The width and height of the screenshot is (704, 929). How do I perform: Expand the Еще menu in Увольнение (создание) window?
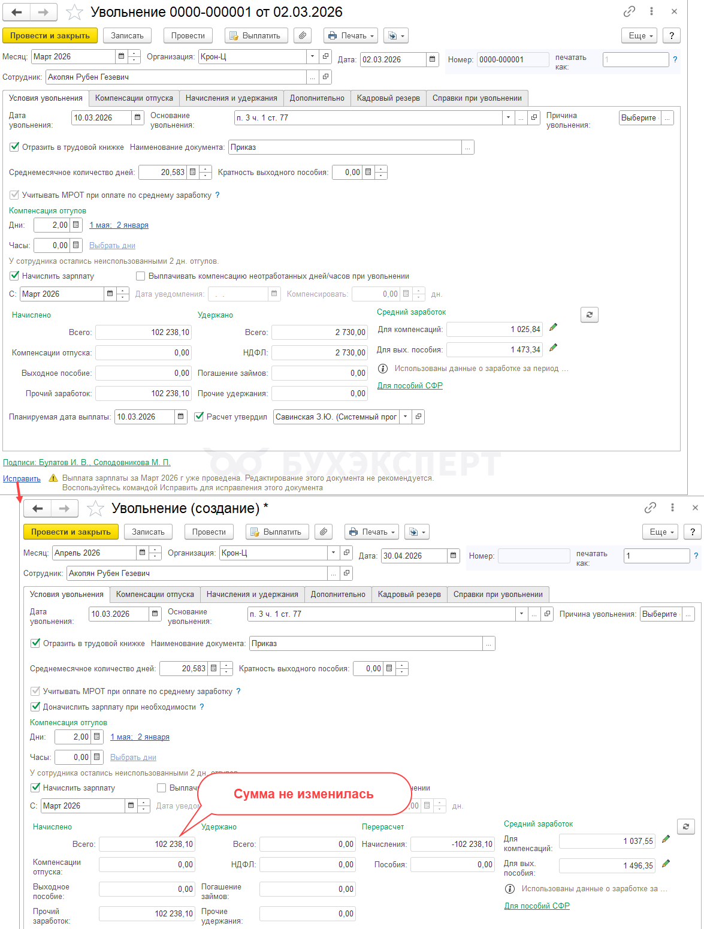[660, 532]
